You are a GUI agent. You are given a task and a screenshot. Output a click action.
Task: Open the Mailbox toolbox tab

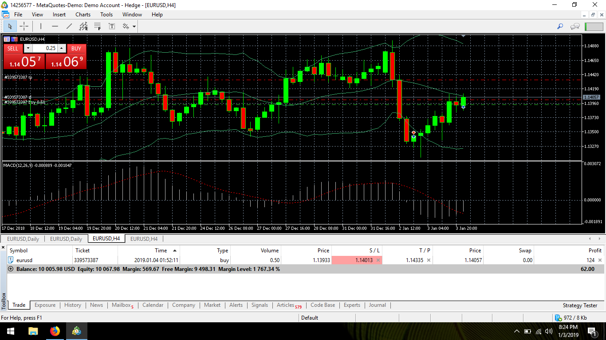[122, 305]
